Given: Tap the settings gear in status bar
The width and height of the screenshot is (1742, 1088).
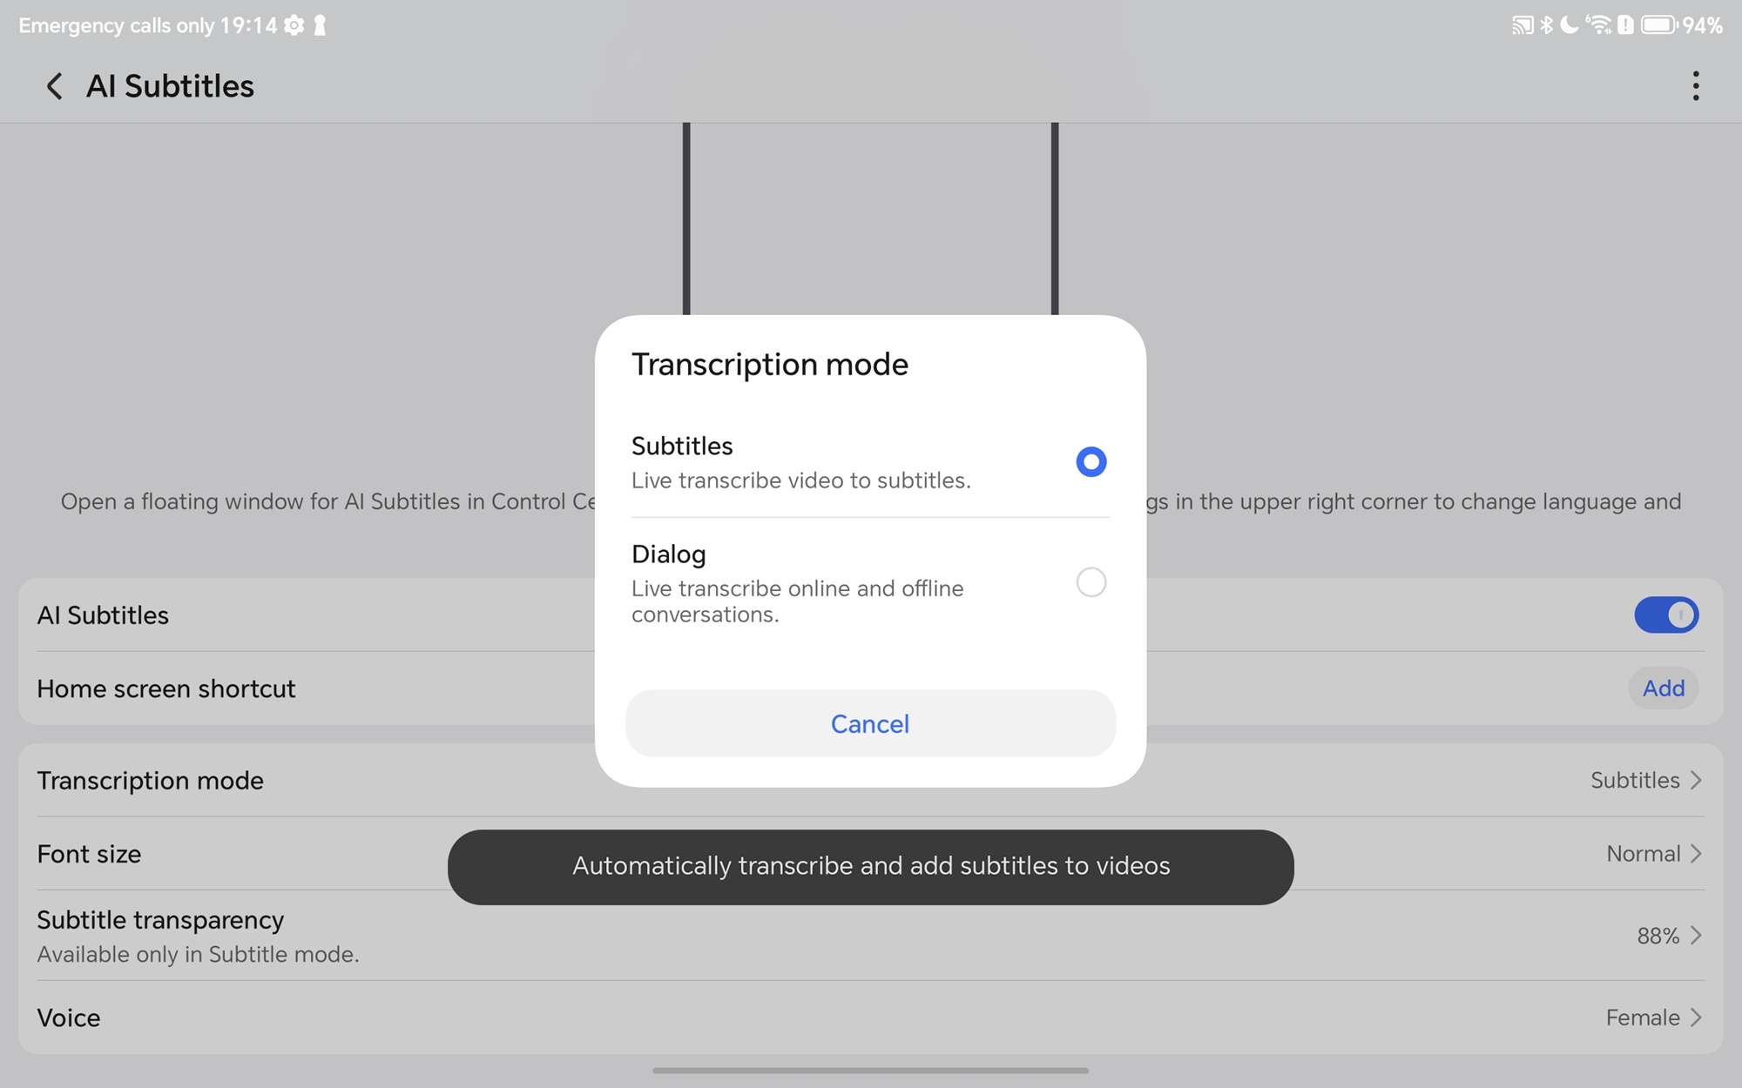Looking at the screenshot, I should click(x=294, y=25).
